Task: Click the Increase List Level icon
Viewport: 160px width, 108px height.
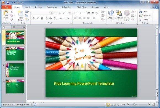Action: [92, 13]
